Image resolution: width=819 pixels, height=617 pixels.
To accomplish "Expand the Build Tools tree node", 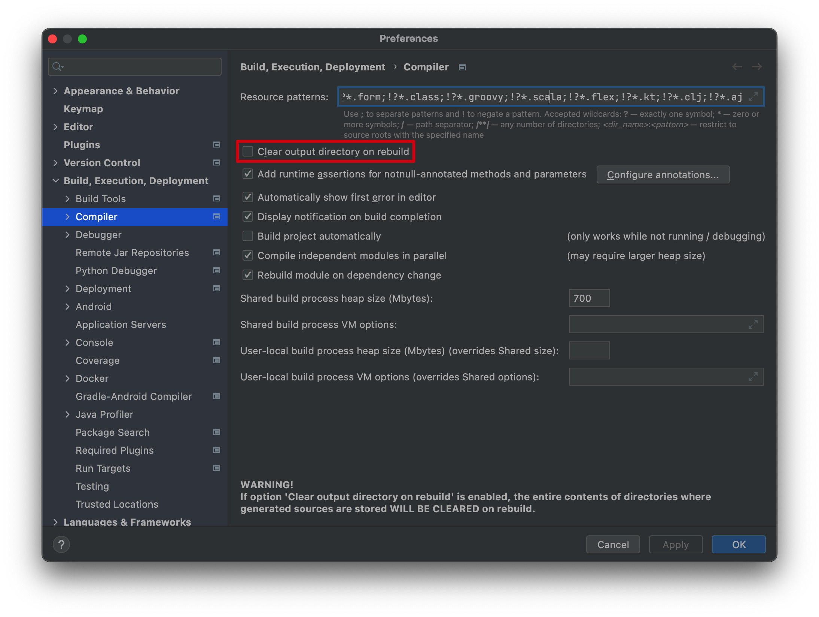I will (x=67, y=198).
